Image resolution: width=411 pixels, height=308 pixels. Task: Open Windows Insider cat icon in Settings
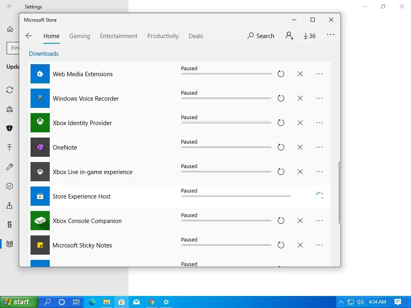click(10, 244)
